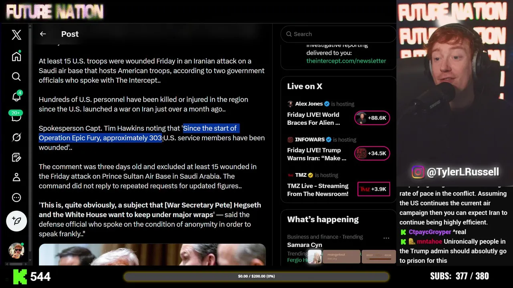
Task: Open Messages icon showing 20+ badge
Action: [16, 117]
